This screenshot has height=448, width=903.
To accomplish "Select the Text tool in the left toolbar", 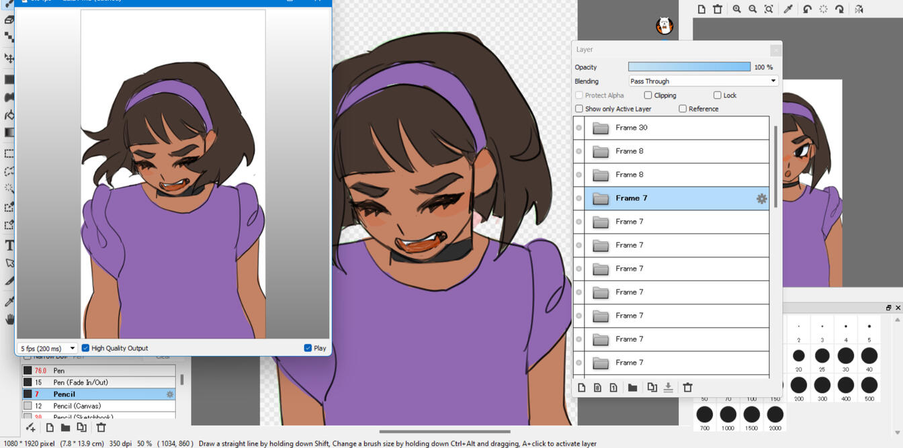I will [x=9, y=245].
